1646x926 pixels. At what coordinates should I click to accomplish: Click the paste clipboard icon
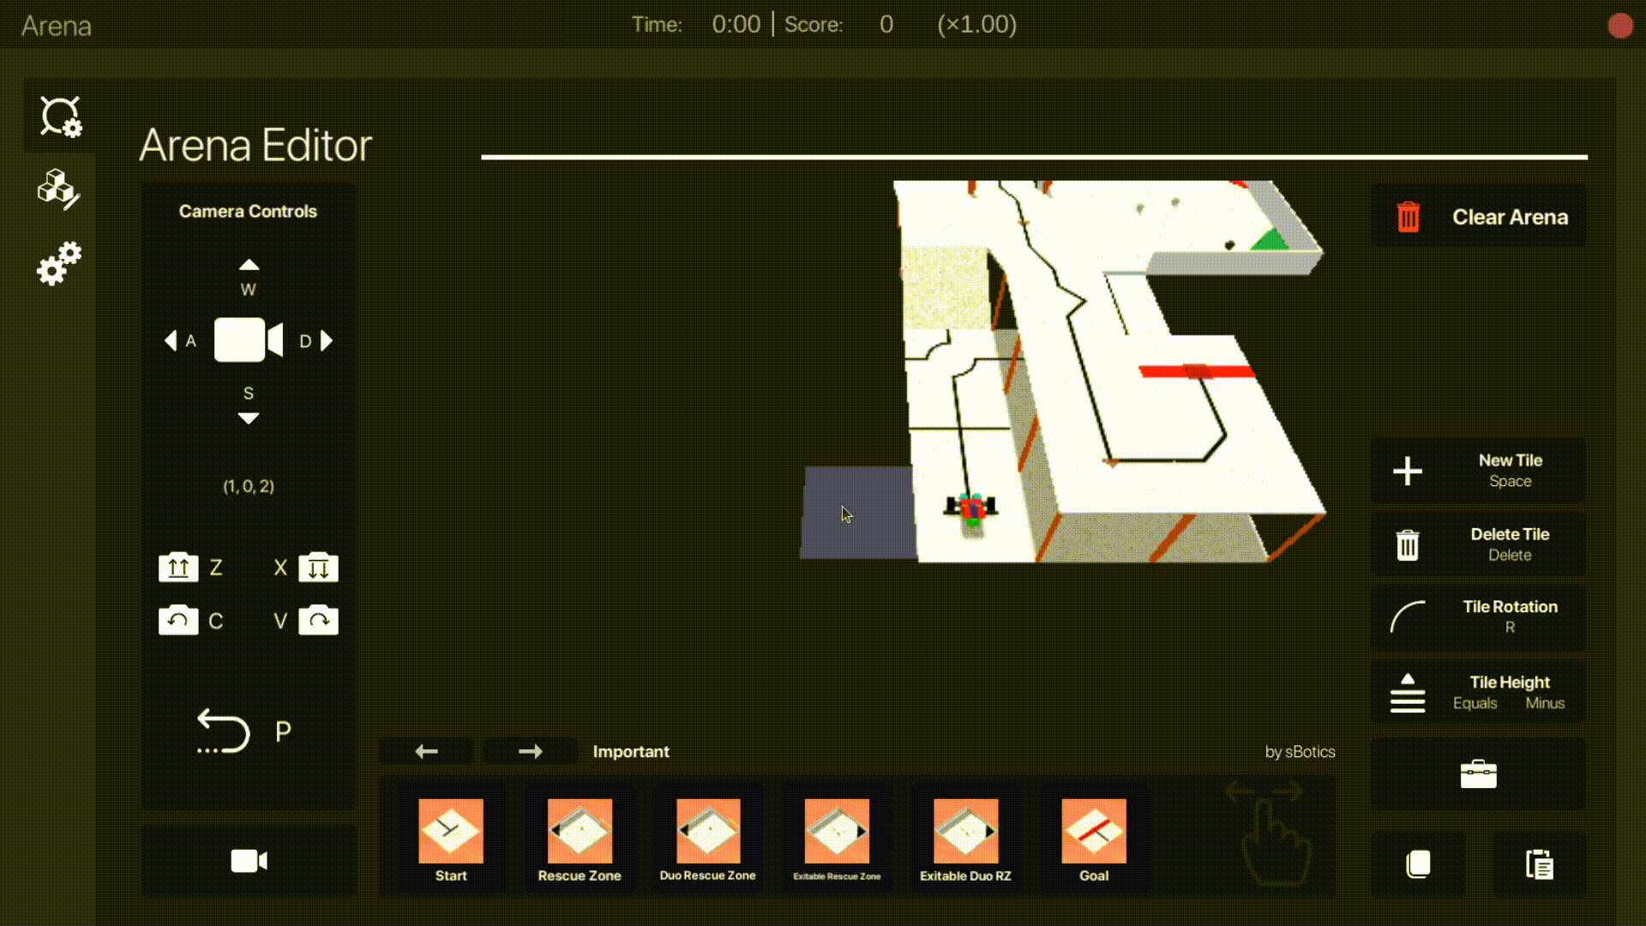pos(1539,864)
